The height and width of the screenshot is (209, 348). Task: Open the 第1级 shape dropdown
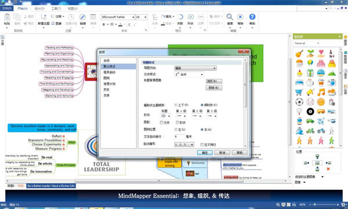(181, 116)
